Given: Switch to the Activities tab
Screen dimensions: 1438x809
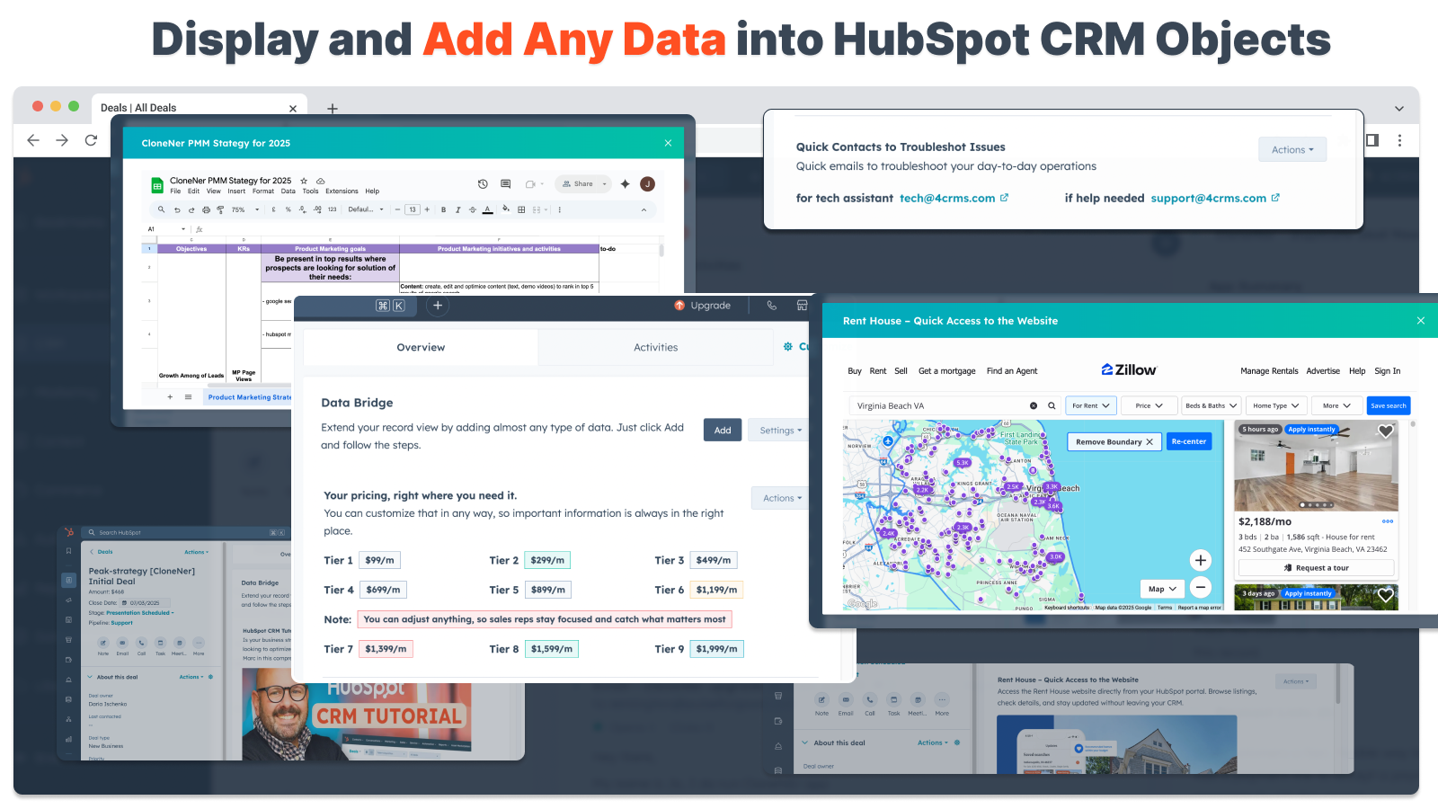Looking at the screenshot, I should point(655,347).
